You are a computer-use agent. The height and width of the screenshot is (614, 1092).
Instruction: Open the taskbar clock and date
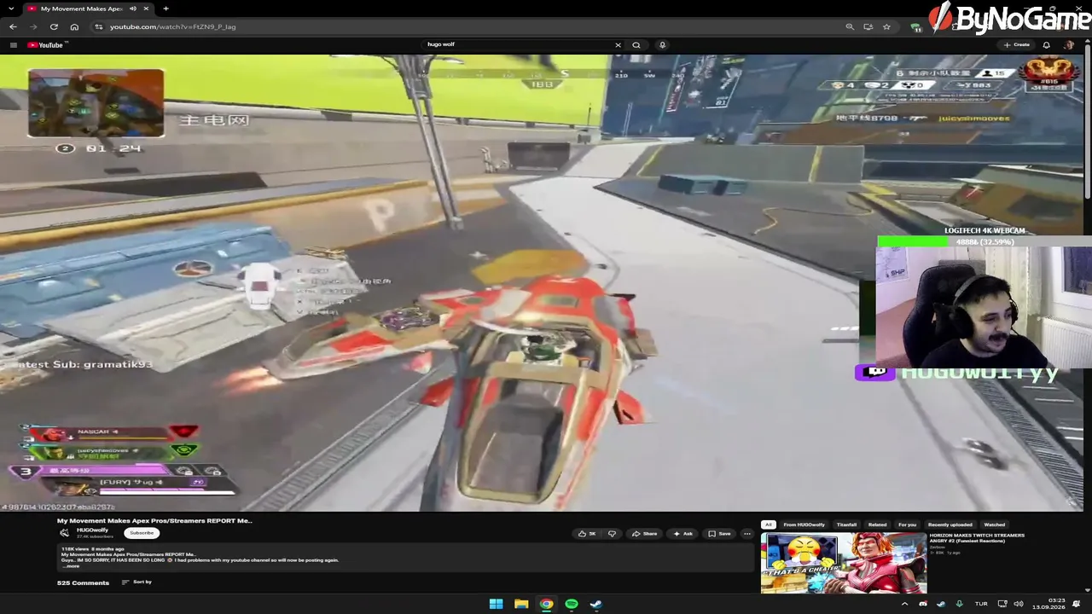(x=1047, y=604)
